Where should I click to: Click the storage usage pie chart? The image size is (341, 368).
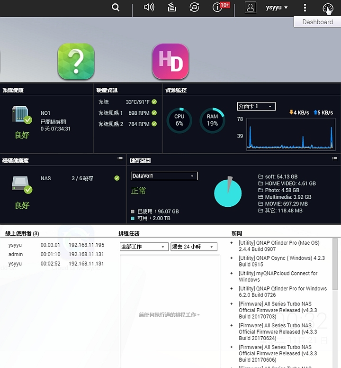coord(227,192)
